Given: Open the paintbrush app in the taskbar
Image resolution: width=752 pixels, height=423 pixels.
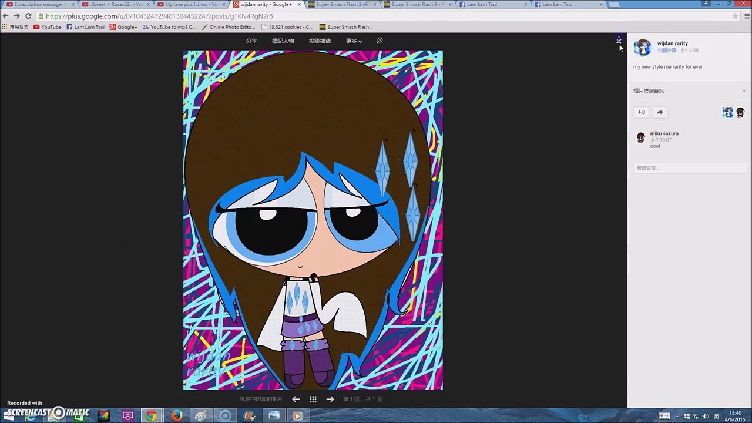Looking at the screenshot, I should [249, 416].
